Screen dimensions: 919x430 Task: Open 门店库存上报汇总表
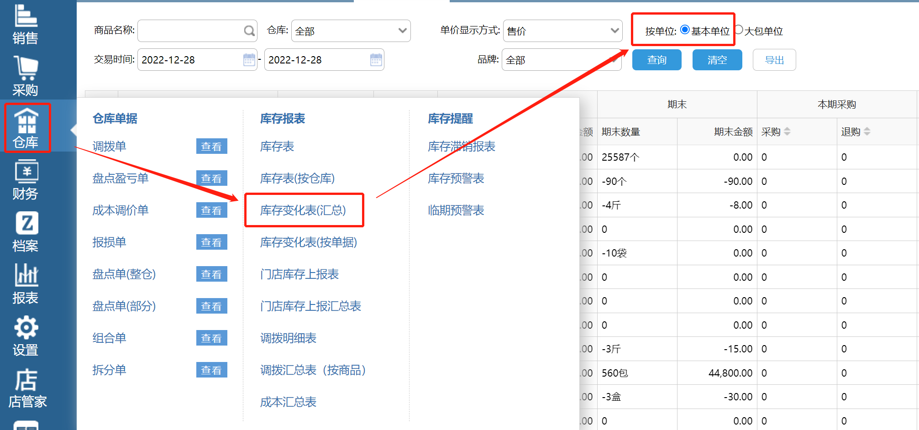click(x=310, y=306)
